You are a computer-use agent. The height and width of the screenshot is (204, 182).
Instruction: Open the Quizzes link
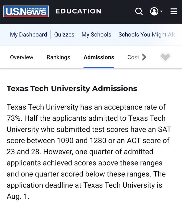coord(64,35)
